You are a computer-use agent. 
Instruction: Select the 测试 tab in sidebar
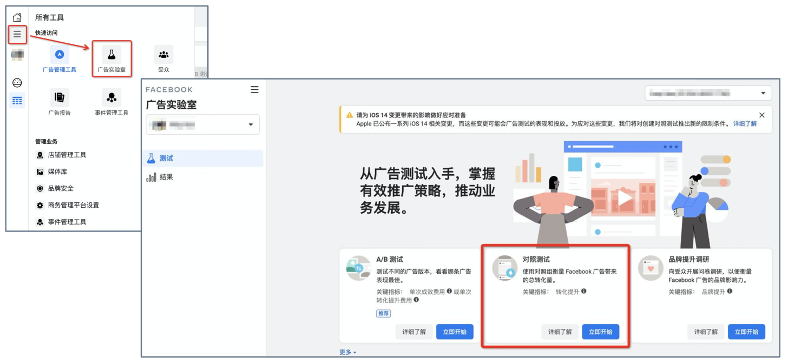coord(203,159)
